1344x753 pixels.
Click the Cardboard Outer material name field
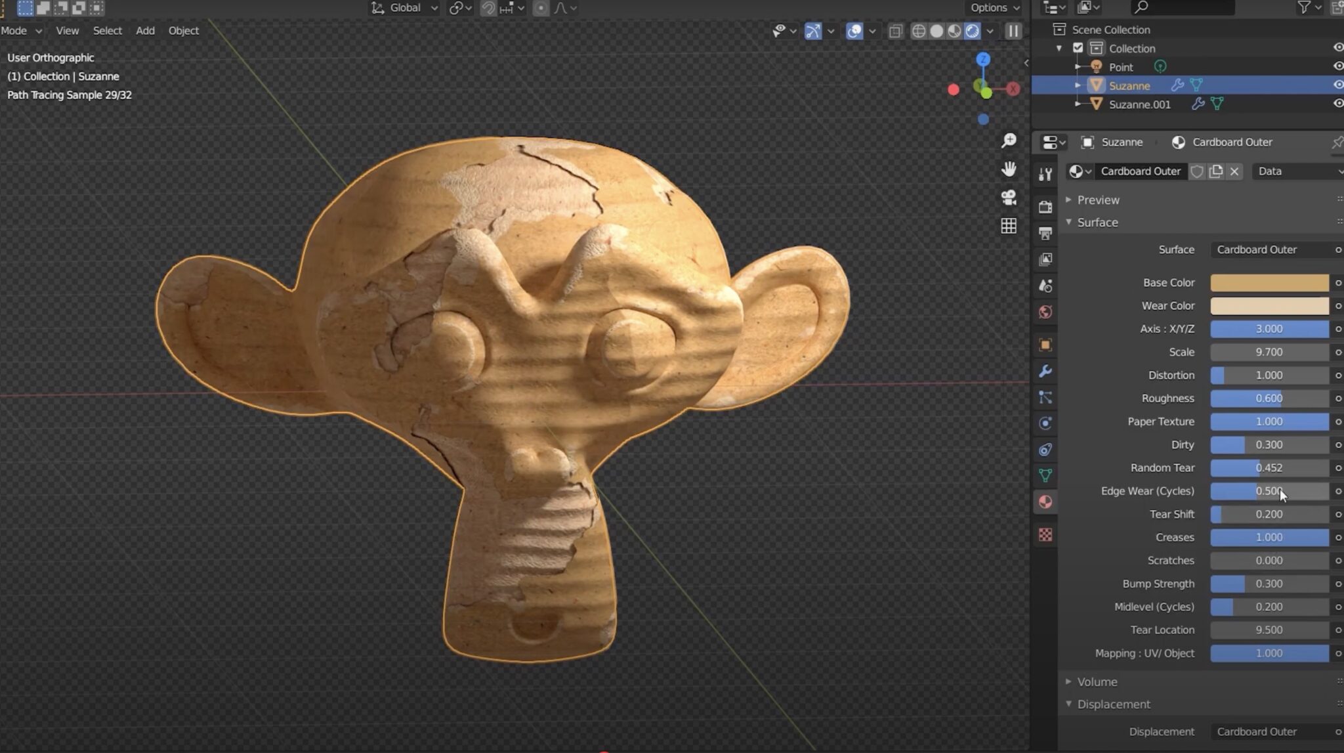(1141, 171)
